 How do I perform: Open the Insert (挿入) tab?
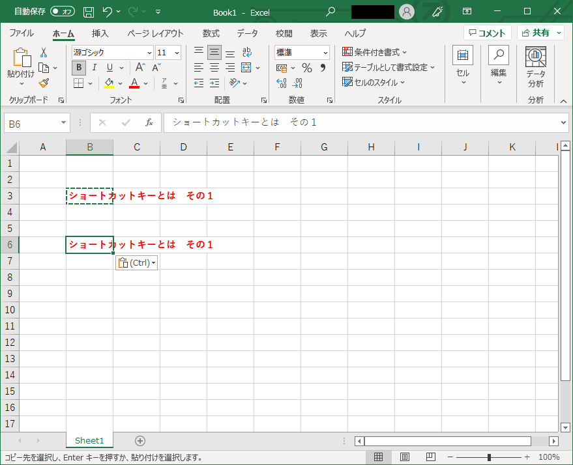100,33
